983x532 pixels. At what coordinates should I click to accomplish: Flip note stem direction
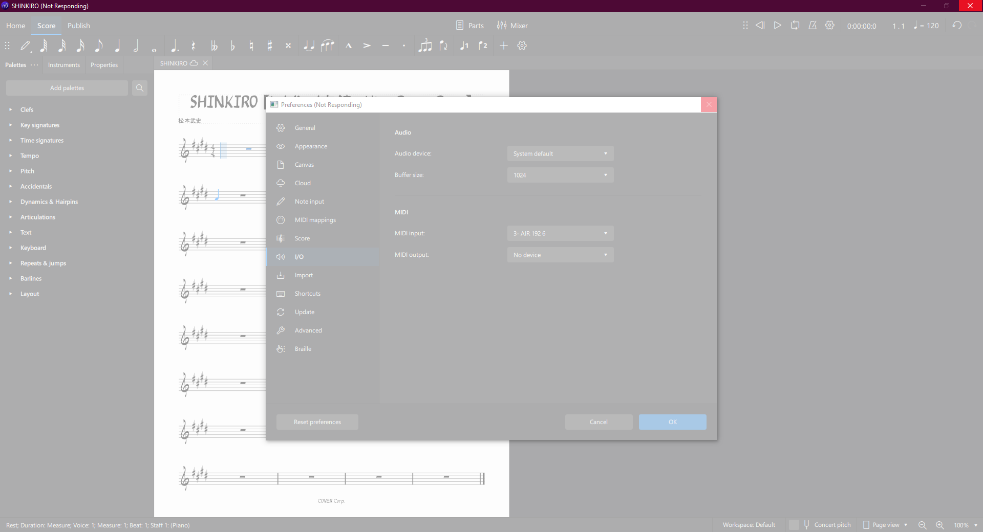(443, 46)
